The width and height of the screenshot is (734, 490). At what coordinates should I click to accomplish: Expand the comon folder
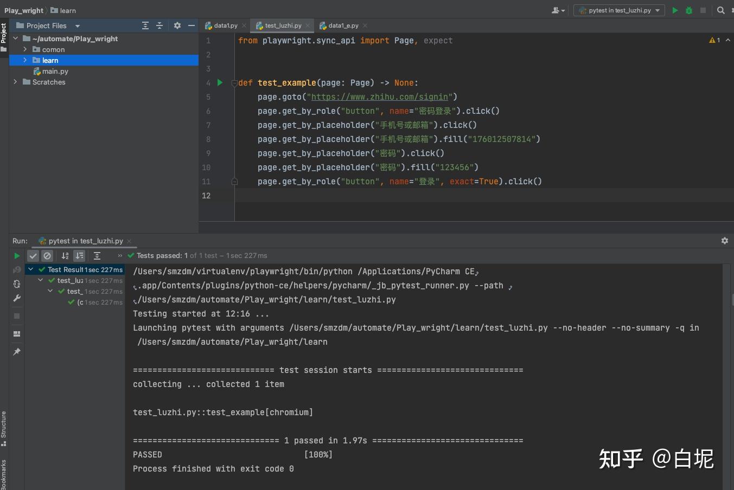pos(25,49)
